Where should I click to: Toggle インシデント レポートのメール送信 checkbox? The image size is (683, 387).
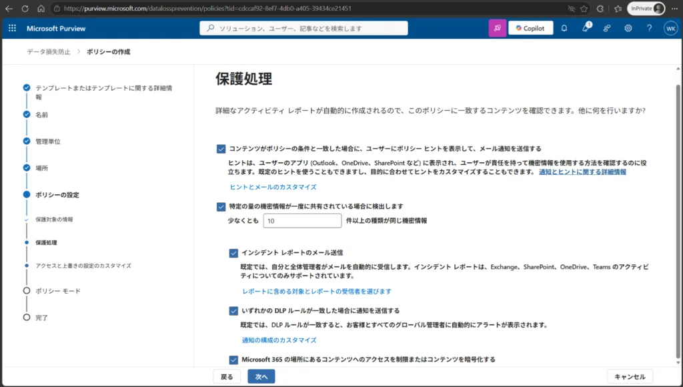(233, 253)
